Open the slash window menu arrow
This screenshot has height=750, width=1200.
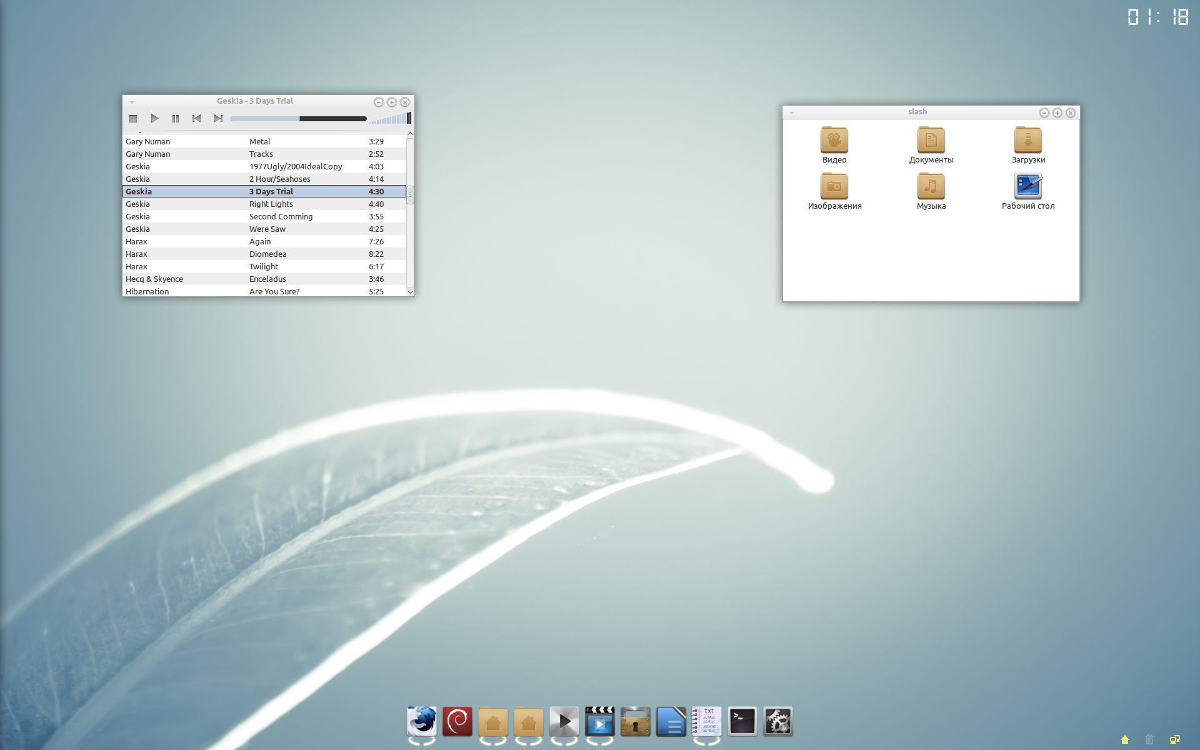(x=792, y=112)
